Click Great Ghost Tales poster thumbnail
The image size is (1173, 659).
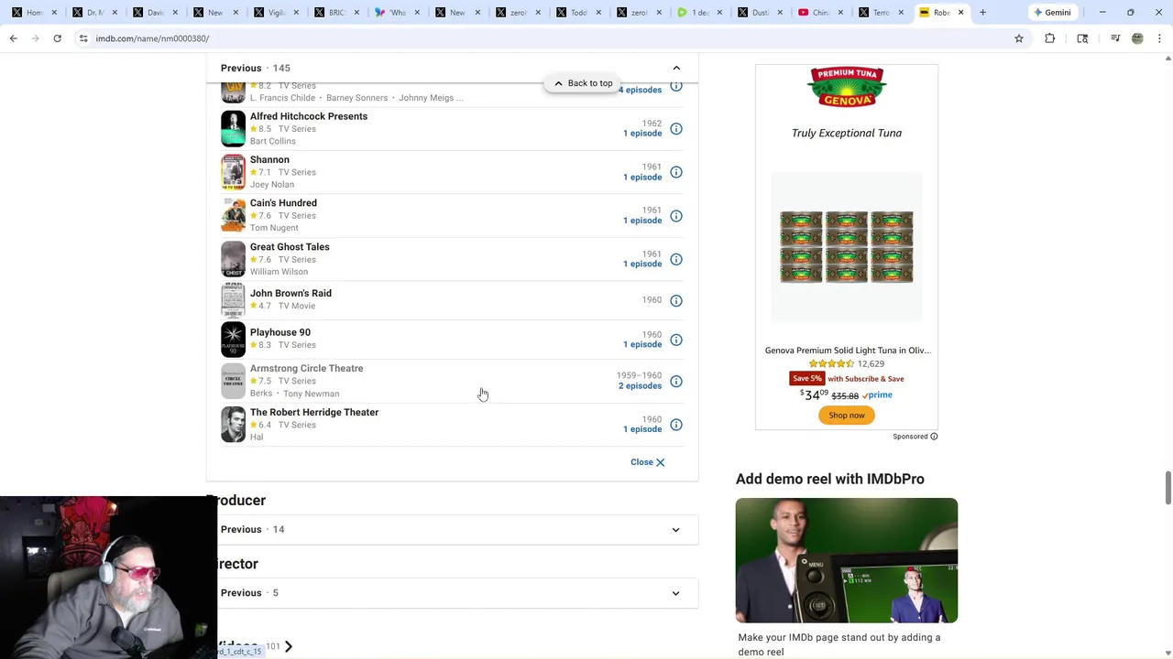click(x=233, y=259)
